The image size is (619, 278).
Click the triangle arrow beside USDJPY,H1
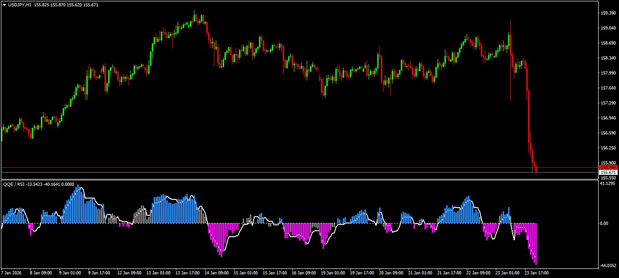4,5
